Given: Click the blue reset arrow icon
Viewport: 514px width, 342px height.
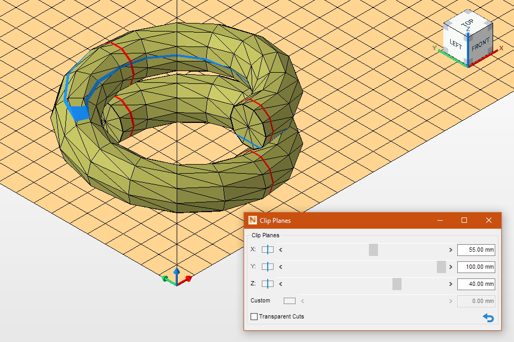Looking at the screenshot, I should click(488, 317).
